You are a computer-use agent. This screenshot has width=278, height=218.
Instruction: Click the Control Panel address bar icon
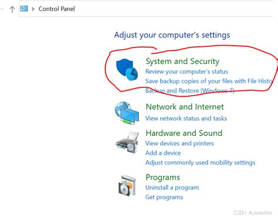pyautogui.click(x=24, y=9)
